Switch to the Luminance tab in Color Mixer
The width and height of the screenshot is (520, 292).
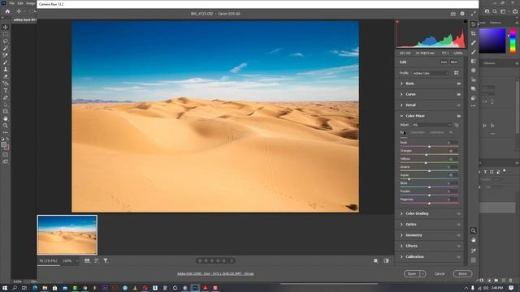(x=437, y=132)
